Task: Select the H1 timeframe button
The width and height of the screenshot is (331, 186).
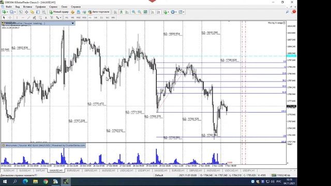Action: (x=90, y=18)
